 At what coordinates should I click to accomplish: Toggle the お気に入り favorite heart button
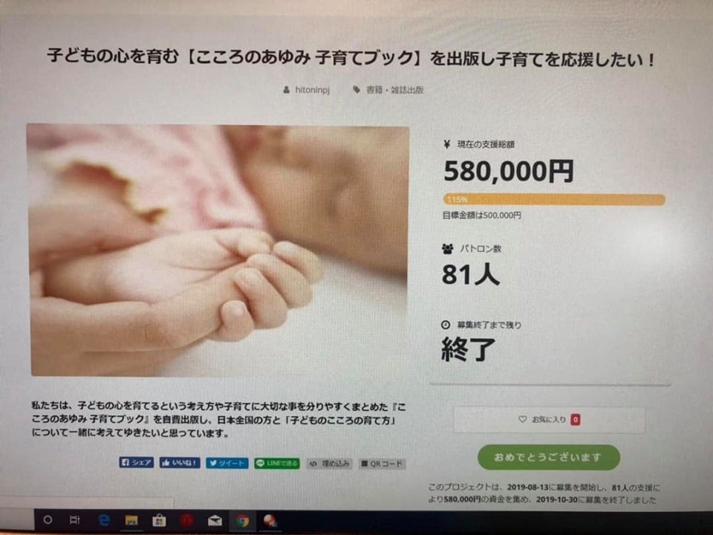tap(550, 419)
